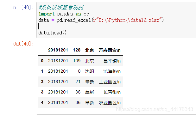The image size is (196, 115).
Task: Click the 昌平镇\n cell
Action: point(112,61)
